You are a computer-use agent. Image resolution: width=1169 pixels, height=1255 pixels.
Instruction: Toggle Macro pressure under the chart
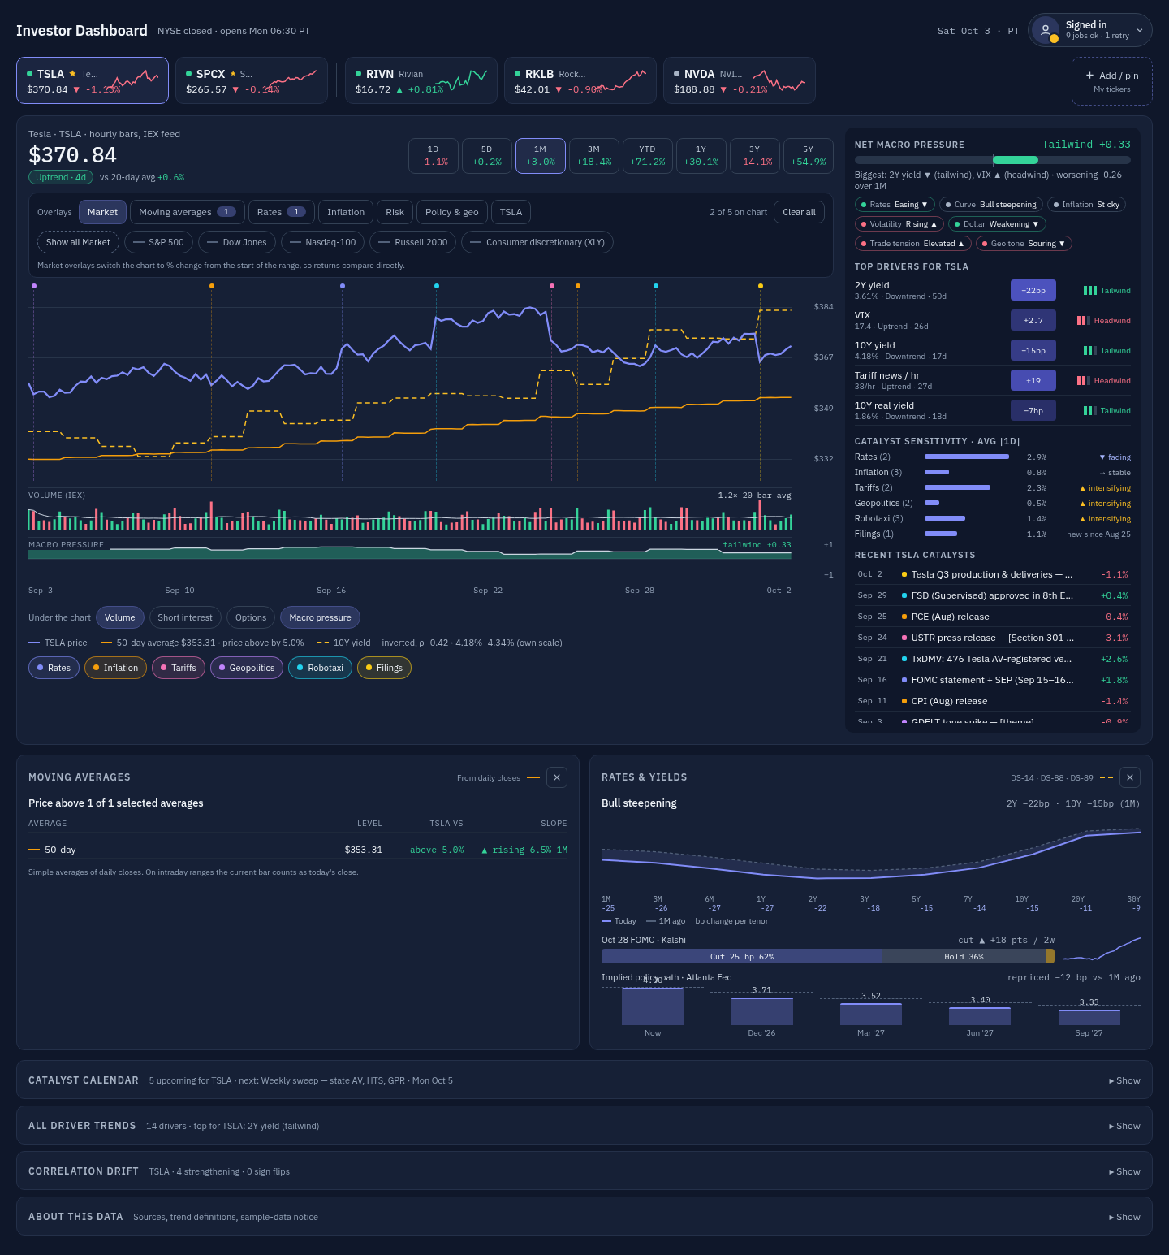tap(321, 617)
